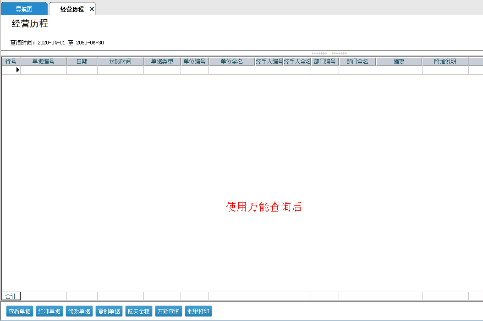Click the query time range text

pos(57,43)
